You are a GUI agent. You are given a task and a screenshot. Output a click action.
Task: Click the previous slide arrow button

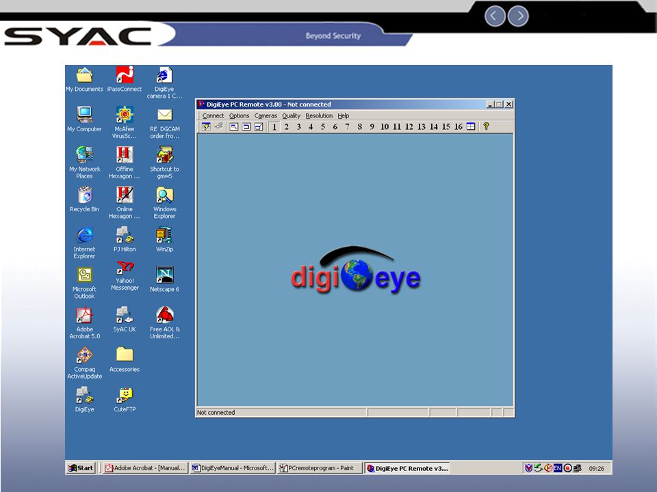pyautogui.click(x=494, y=16)
